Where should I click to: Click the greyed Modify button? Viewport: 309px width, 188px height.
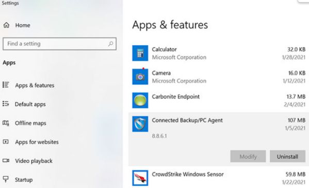click(x=248, y=156)
